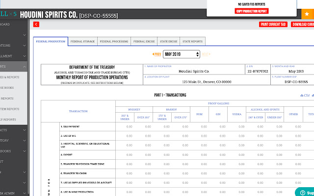The width and height of the screenshot is (314, 196).
Task: Click the plant number DSP-CO-55555 form field
Action: [296, 82]
